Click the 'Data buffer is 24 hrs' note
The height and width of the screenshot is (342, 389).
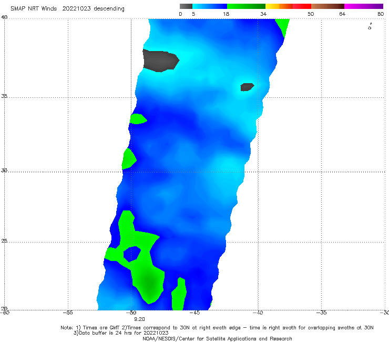(x=121, y=333)
